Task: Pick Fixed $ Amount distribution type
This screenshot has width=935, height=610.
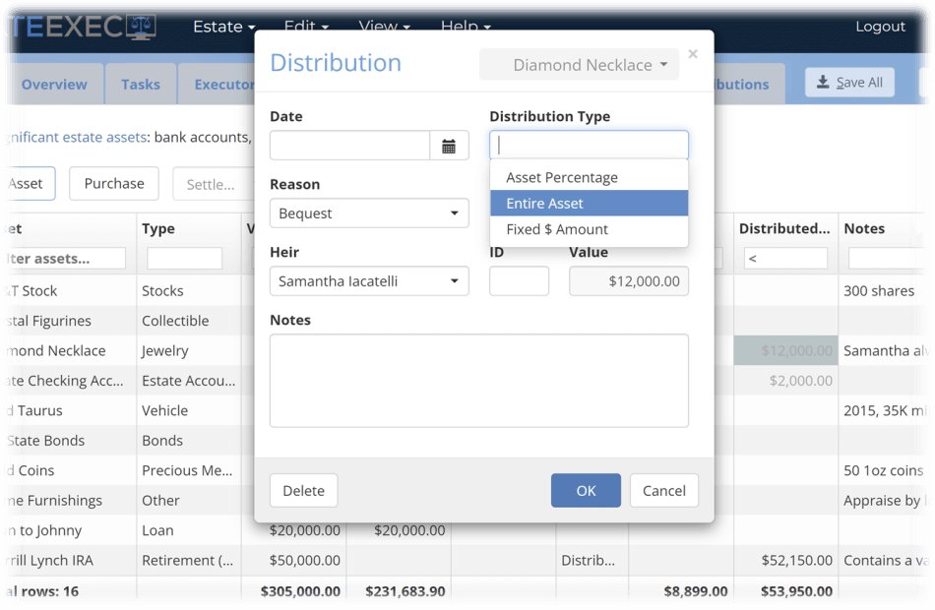Action: coord(589,229)
